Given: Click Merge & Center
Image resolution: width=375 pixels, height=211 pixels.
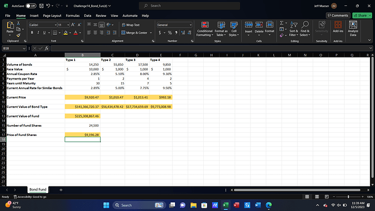Looking at the screenshot, I should coord(134,33).
